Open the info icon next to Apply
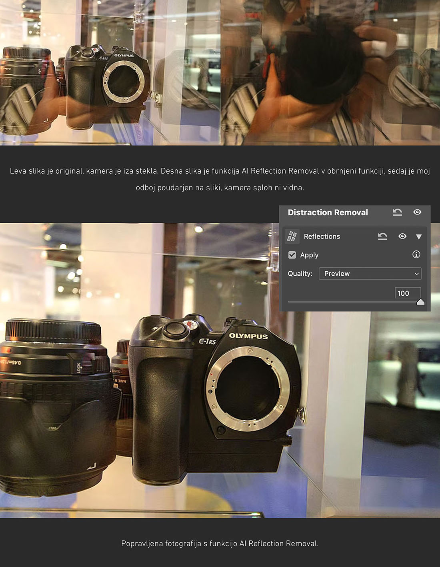Screen dimensions: 440x567 [x=416, y=254]
